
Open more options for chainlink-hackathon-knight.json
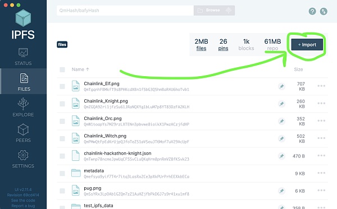321,156
